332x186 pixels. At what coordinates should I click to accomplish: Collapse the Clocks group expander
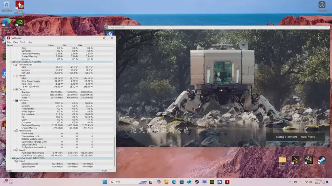(14, 89)
